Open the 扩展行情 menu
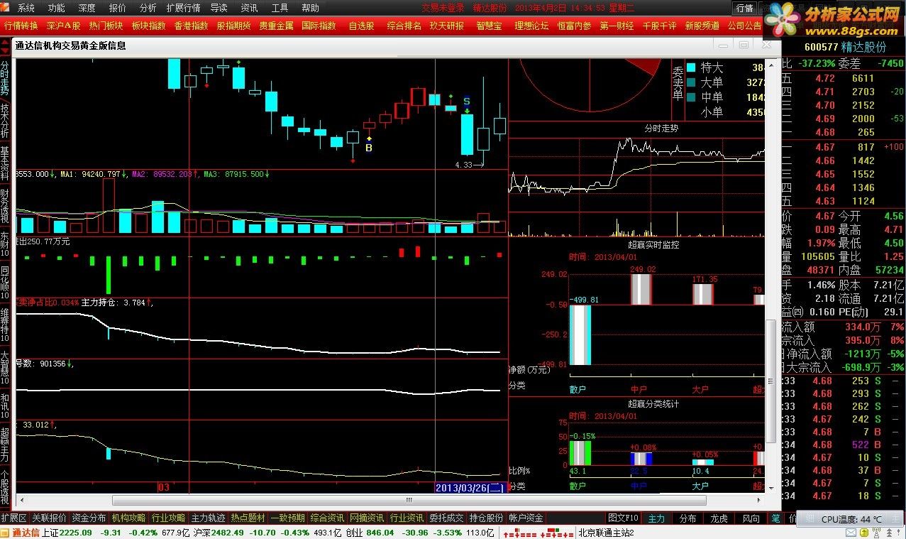The height and width of the screenshot is (539, 906). pos(183,8)
